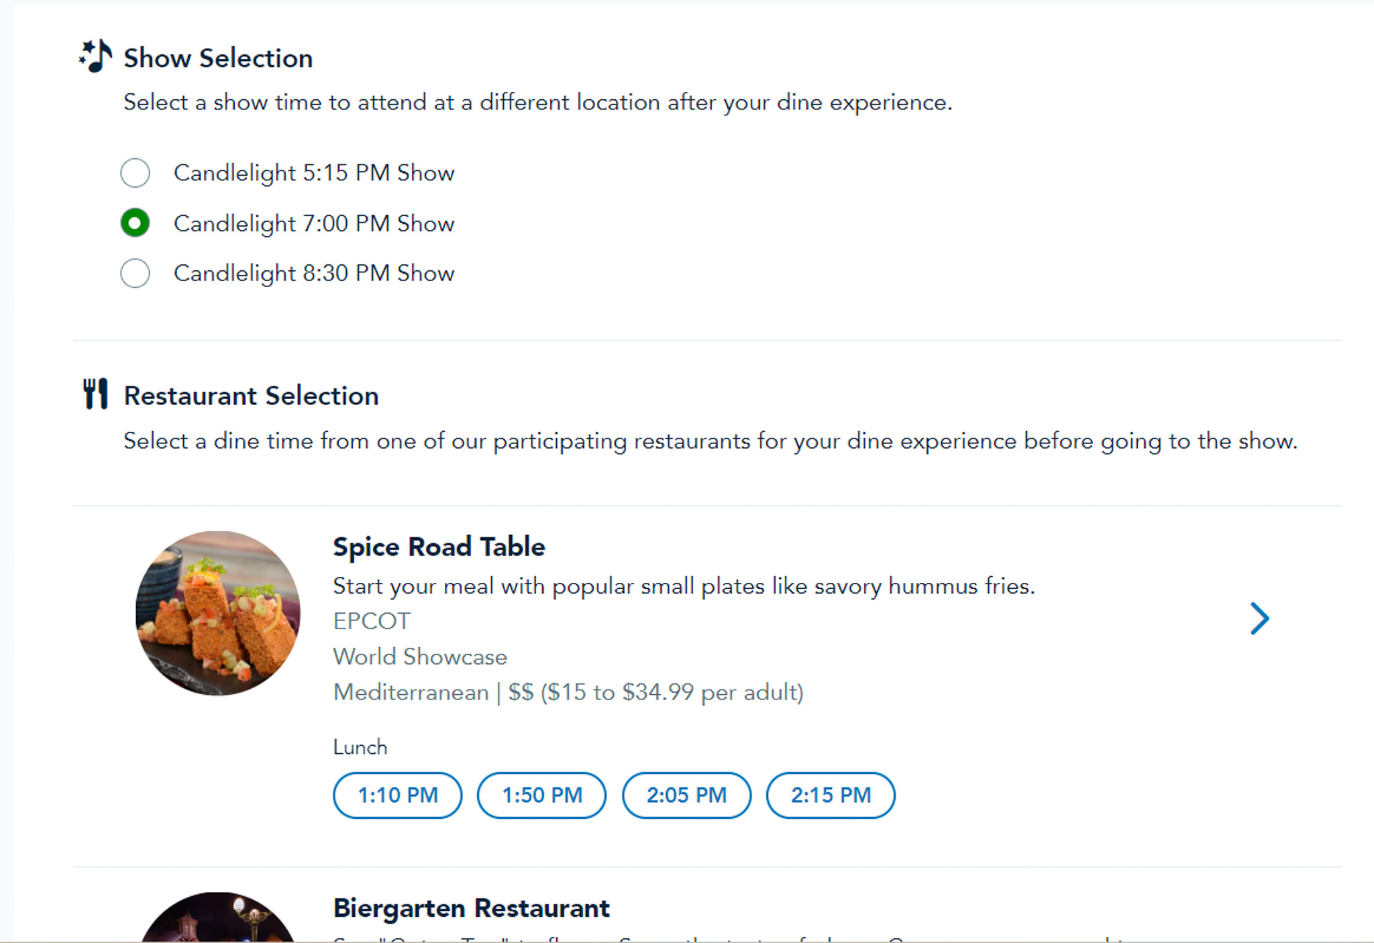Book the 1:50 PM lunch slot
This screenshot has width=1374, height=943.
(541, 795)
